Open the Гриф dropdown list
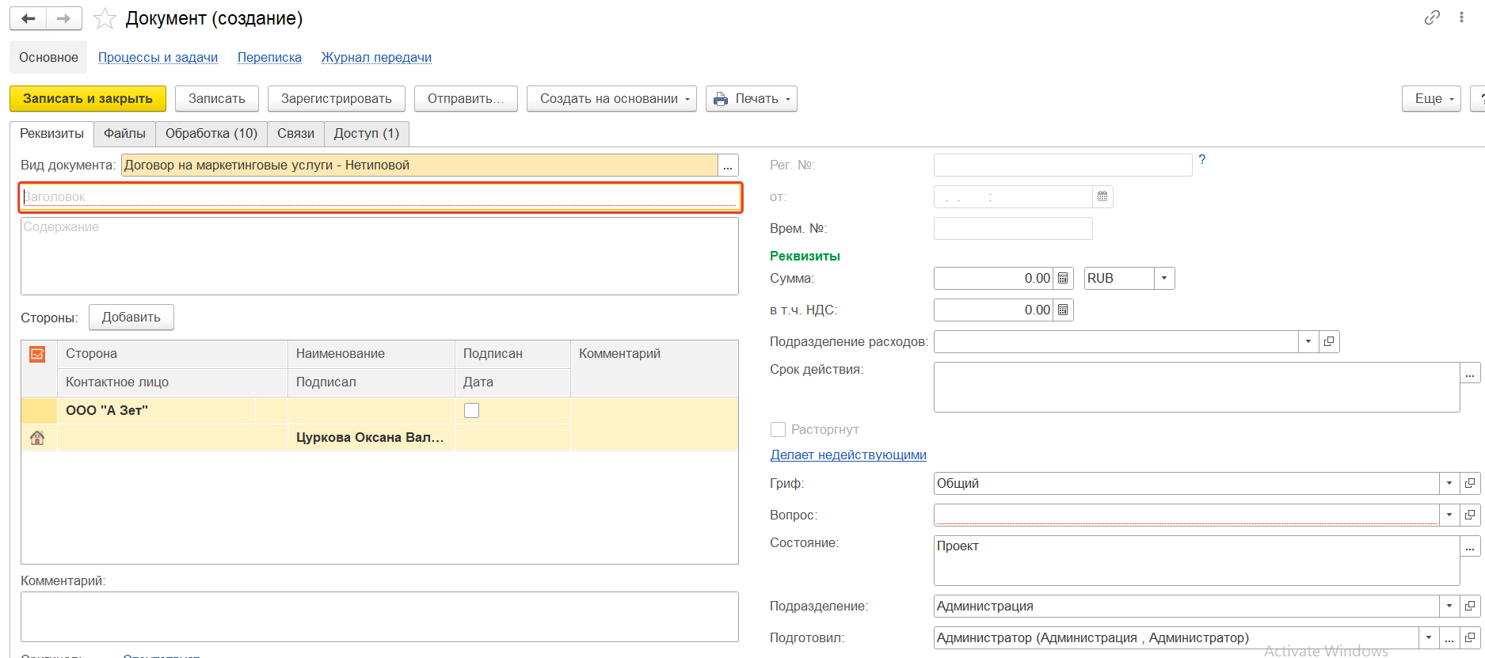1485x658 pixels. [1449, 483]
